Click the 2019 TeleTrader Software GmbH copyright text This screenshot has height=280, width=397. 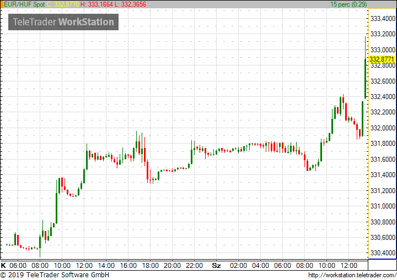55,275
